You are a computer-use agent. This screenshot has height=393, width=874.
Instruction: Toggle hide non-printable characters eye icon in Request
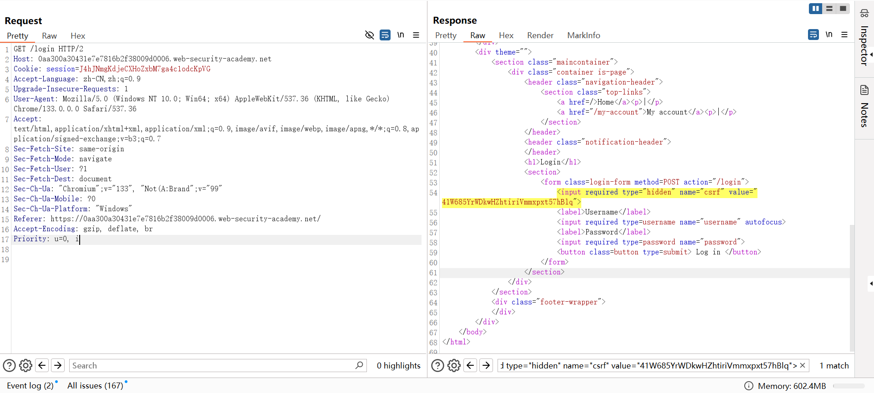369,35
